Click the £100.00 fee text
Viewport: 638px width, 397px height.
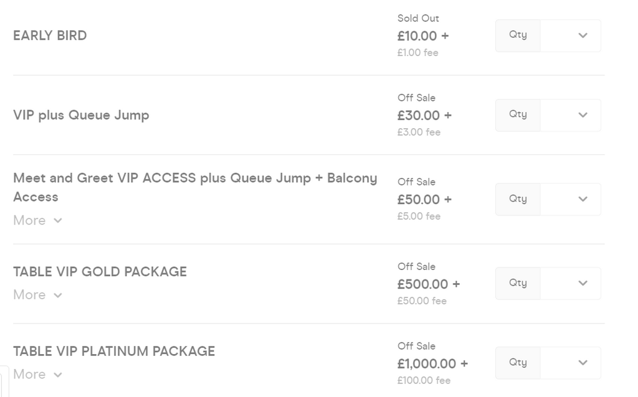coord(424,380)
